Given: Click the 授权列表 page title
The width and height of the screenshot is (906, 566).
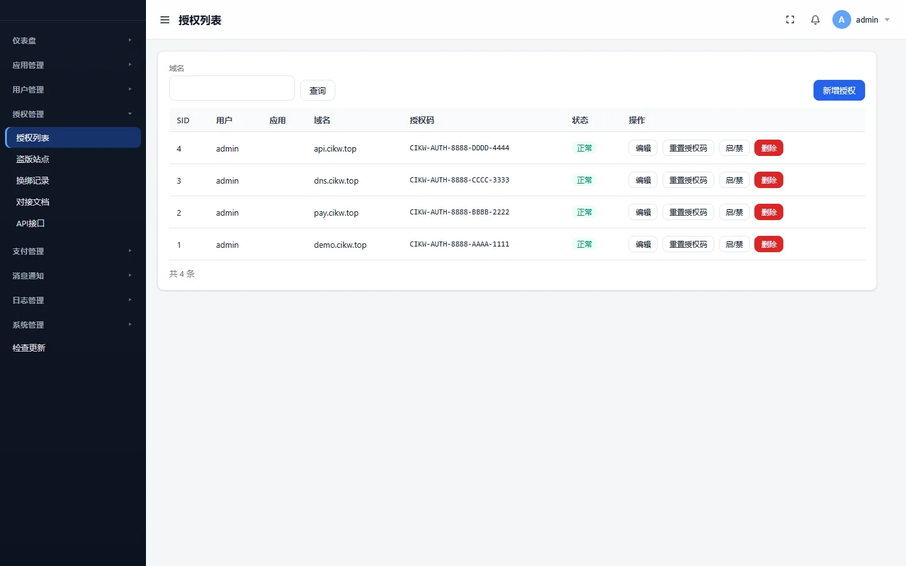Looking at the screenshot, I should pos(200,20).
